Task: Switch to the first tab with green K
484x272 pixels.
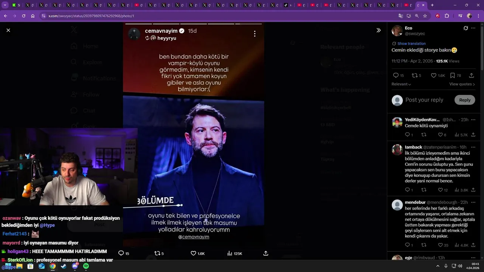Action: [16, 5]
